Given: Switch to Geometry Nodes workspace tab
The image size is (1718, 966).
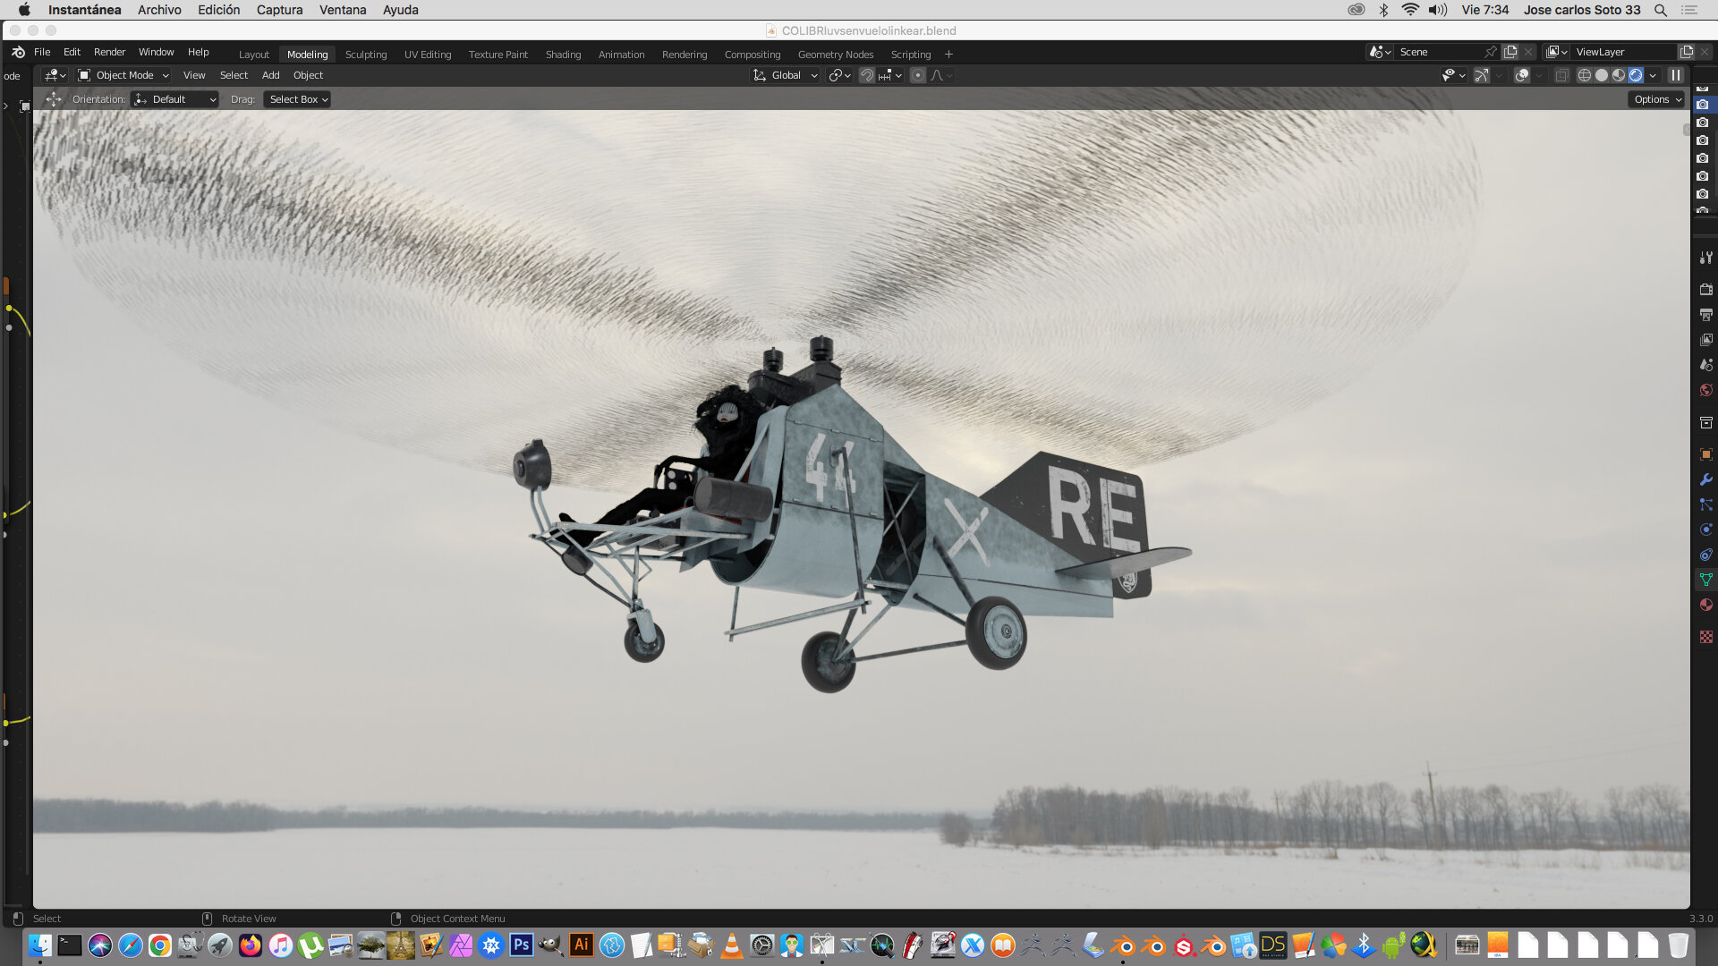Looking at the screenshot, I should [836, 55].
